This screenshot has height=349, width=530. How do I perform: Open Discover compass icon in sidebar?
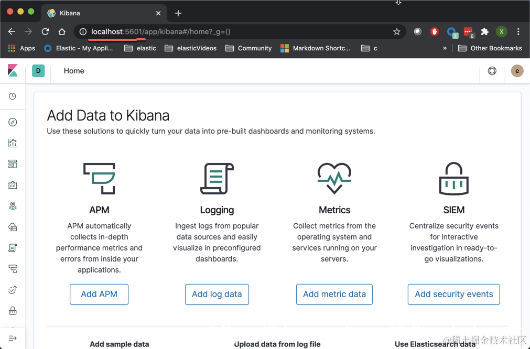(x=13, y=122)
